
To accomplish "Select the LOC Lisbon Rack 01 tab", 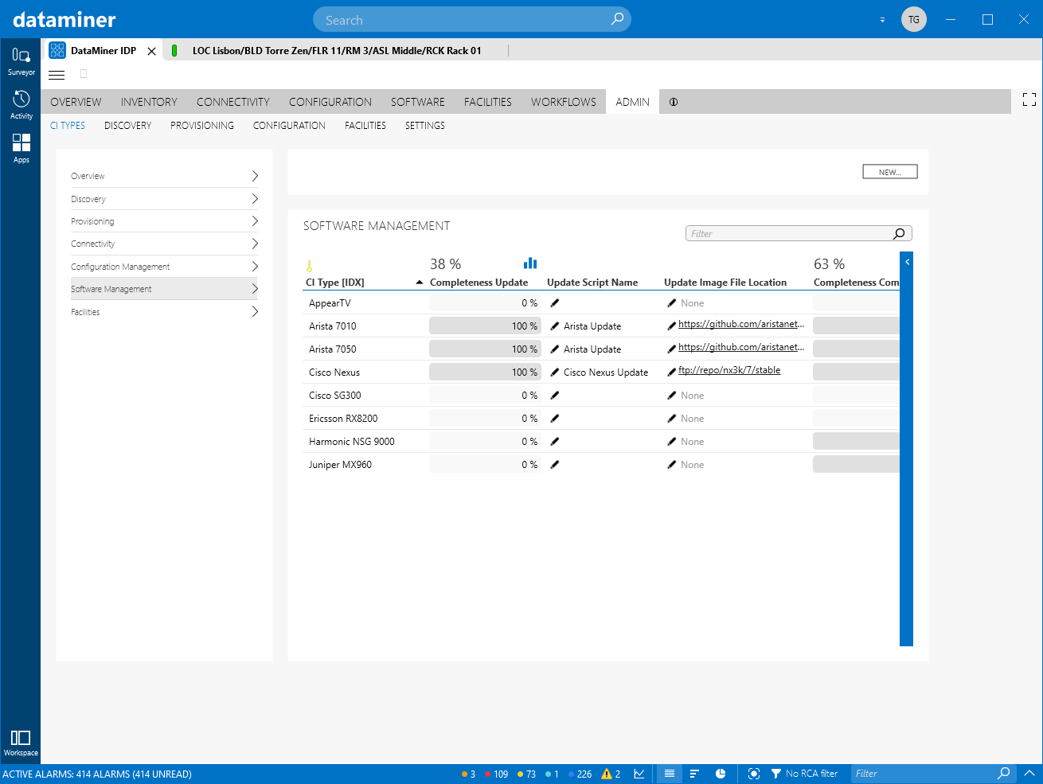I will [x=337, y=51].
